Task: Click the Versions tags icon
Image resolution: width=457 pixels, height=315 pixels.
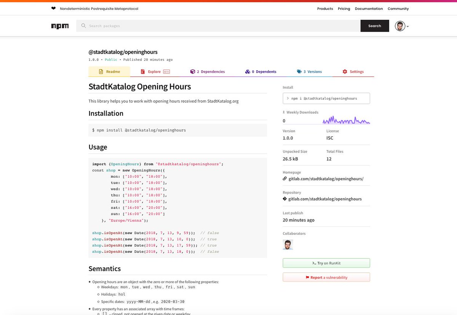Action: coord(299,72)
